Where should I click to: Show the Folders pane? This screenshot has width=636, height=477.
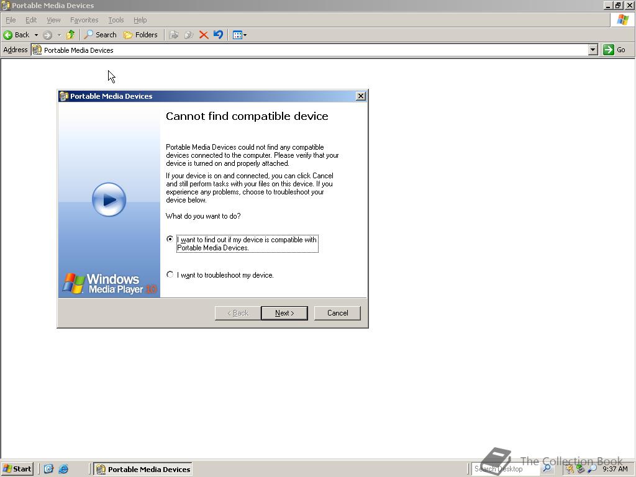pos(140,35)
